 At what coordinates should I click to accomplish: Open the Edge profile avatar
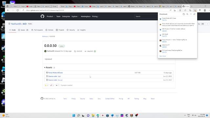(205, 10)
